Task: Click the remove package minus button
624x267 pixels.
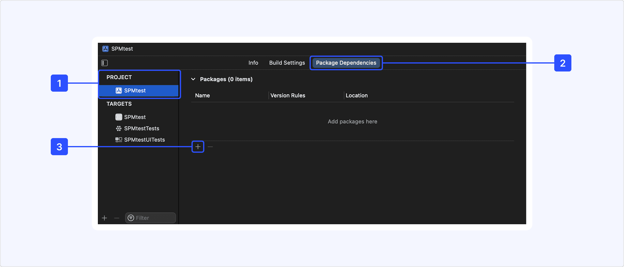Action: coord(210,147)
